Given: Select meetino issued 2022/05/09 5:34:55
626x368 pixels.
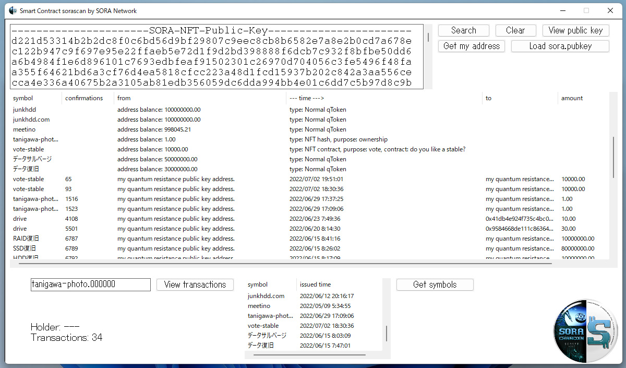Looking at the screenshot, I should (x=314, y=306).
